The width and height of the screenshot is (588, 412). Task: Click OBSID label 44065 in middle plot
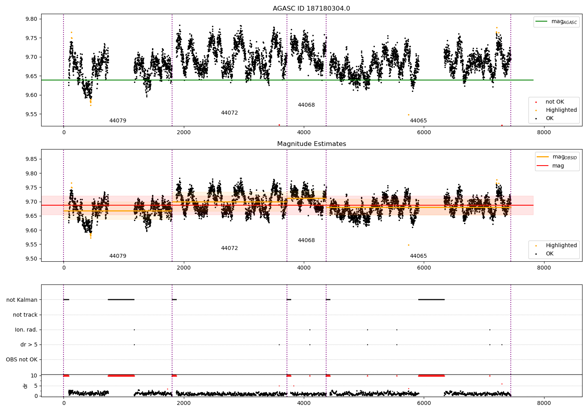pos(418,256)
